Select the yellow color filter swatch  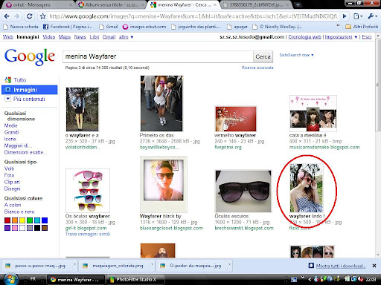point(22,220)
